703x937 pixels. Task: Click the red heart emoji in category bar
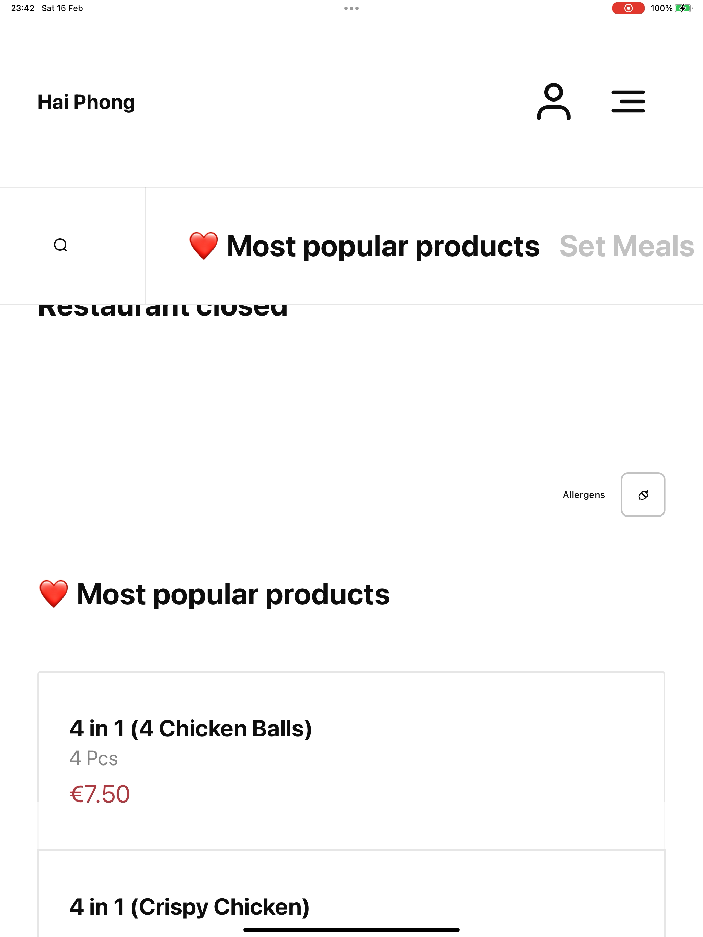pyautogui.click(x=204, y=246)
